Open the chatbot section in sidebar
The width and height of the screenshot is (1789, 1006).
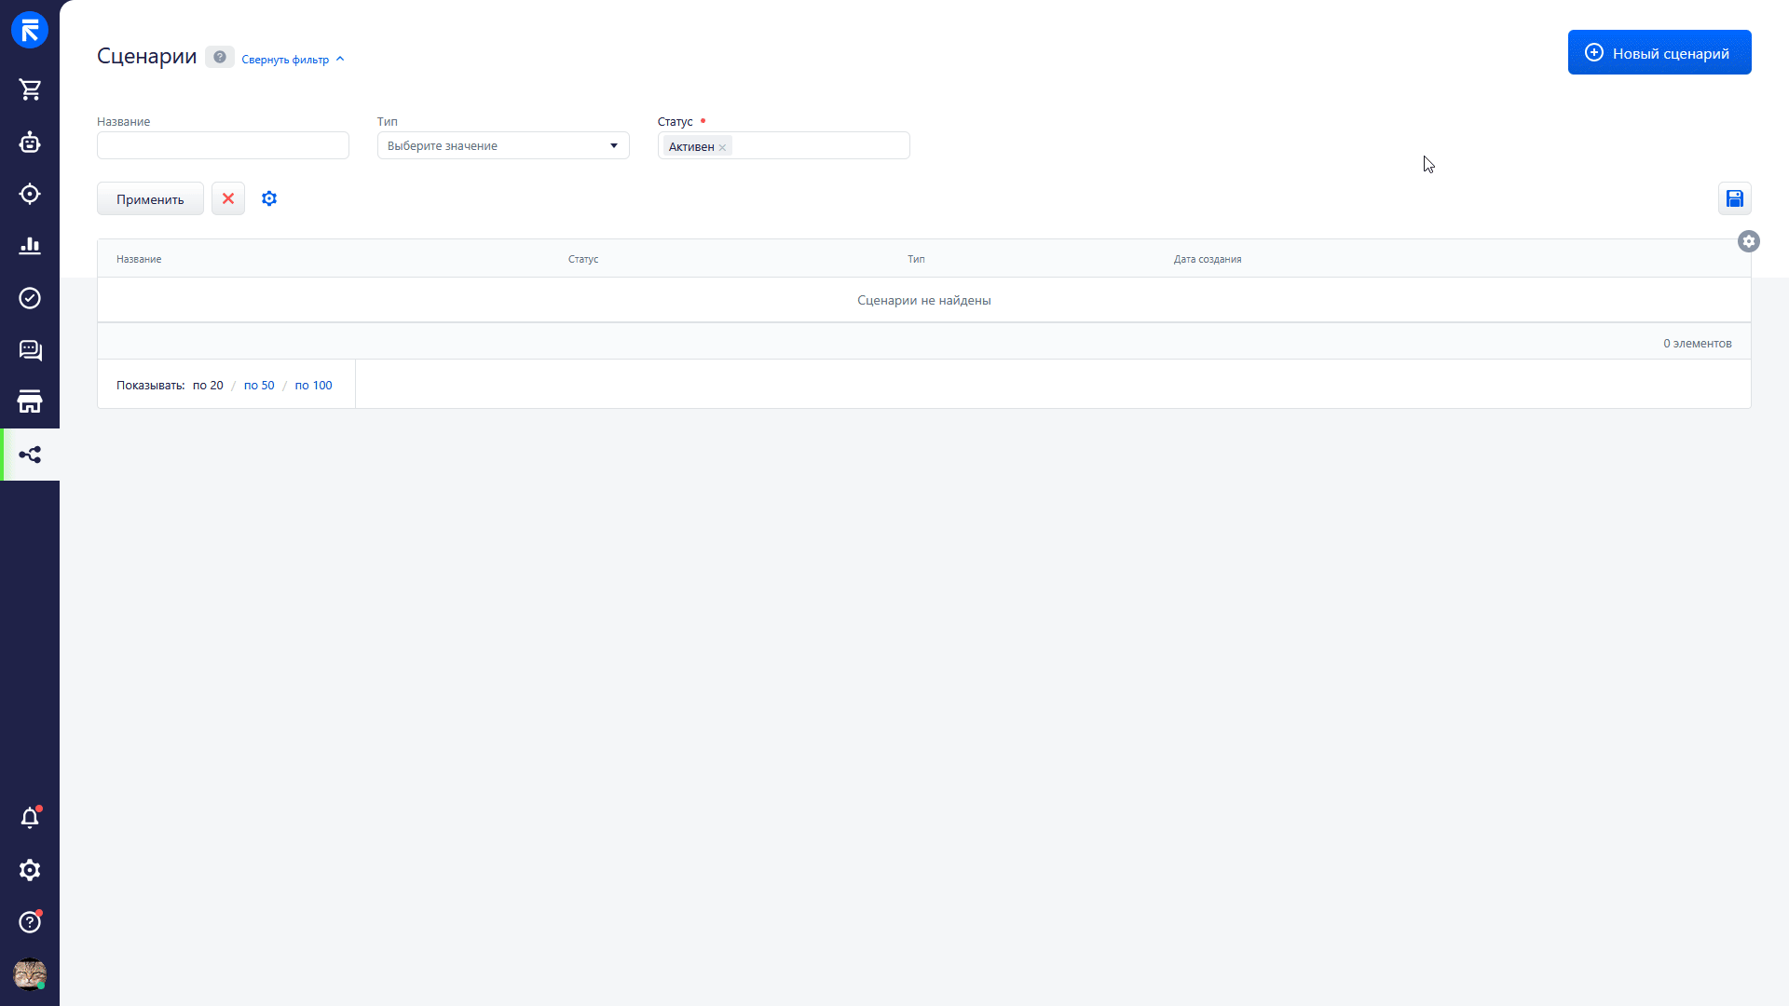coord(30,142)
